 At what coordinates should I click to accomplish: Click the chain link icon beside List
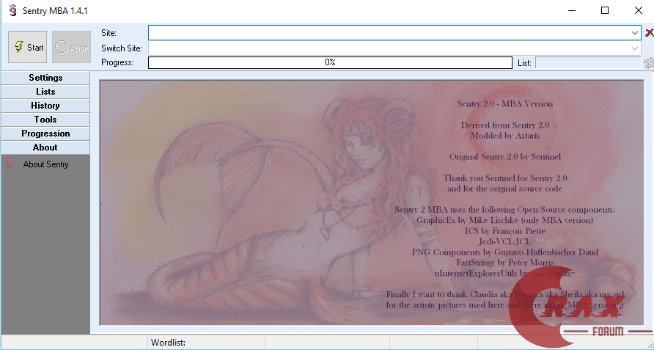click(x=649, y=63)
